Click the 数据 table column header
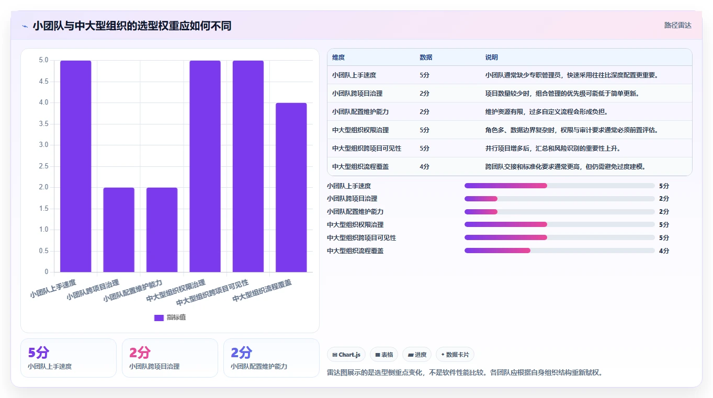This screenshot has width=713, height=398. coord(426,58)
